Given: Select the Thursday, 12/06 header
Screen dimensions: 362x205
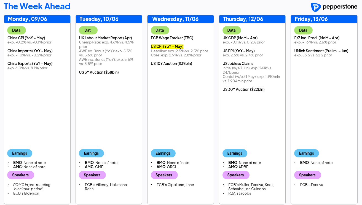Looking at the screenshot, I should (x=252, y=19).
